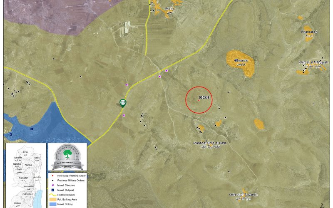This screenshot has height=208, width=333.
Task: Click the green route 317 pin marker
Action: [x=123, y=103]
